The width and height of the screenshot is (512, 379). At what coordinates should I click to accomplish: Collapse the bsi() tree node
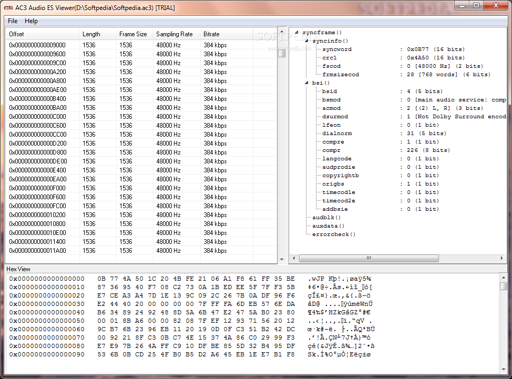pyautogui.click(x=307, y=83)
